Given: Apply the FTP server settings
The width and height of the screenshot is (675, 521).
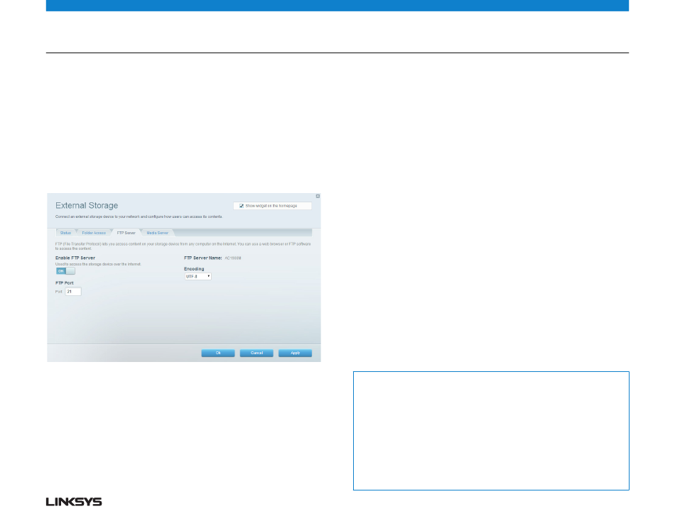Looking at the screenshot, I should click(295, 353).
